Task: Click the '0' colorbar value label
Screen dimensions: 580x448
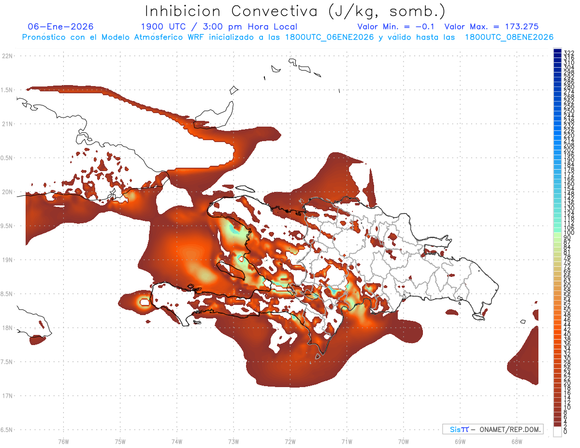Action: point(565,433)
